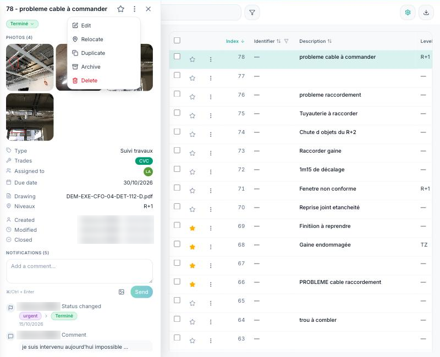
Task: Click the download export button
Action: tap(426, 13)
